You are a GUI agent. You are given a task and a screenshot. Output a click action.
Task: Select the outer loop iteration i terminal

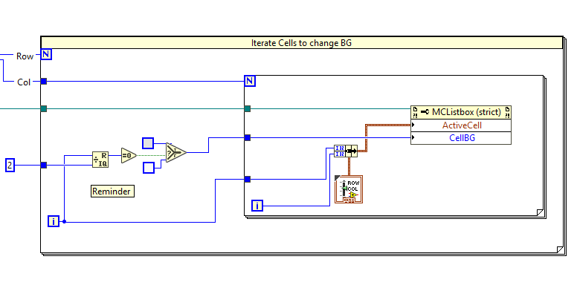pyautogui.click(x=54, y=221)
